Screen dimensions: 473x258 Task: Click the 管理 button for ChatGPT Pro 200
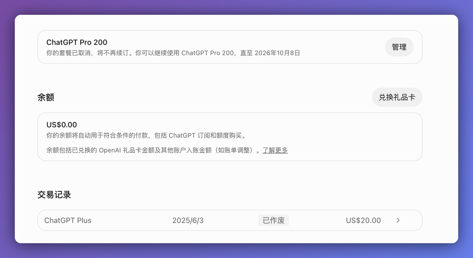click(399, 47)
